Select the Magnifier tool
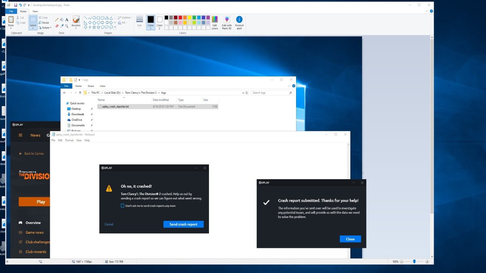Image resolution: width=486 pixels, height=273 pixels. (x=67, y=26)
